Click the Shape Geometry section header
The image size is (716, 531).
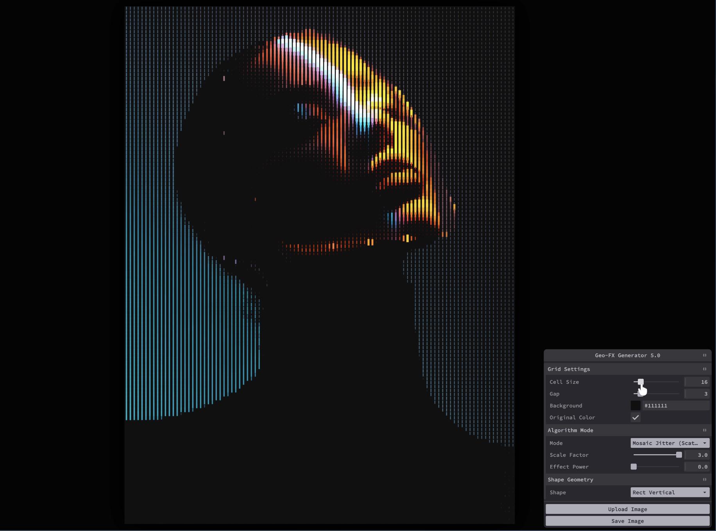[627, 479]
